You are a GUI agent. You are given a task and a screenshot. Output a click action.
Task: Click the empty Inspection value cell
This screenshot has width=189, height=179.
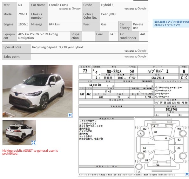[88, 36]
